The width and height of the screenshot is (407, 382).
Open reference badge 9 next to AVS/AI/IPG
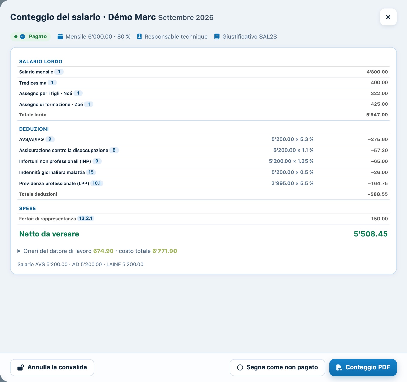point(50,139)
